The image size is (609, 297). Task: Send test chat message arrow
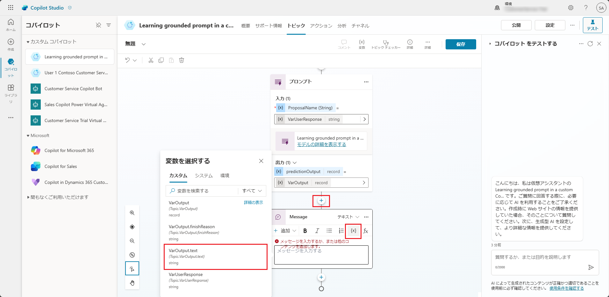(591, 267)
